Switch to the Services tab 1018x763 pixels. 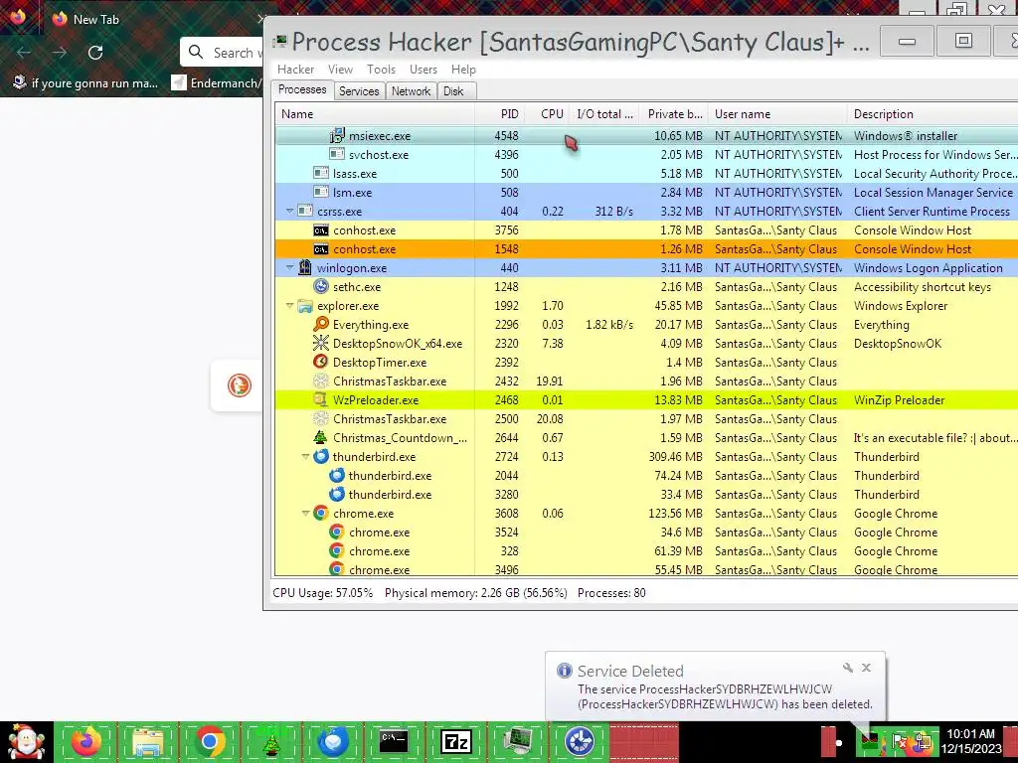359,91
